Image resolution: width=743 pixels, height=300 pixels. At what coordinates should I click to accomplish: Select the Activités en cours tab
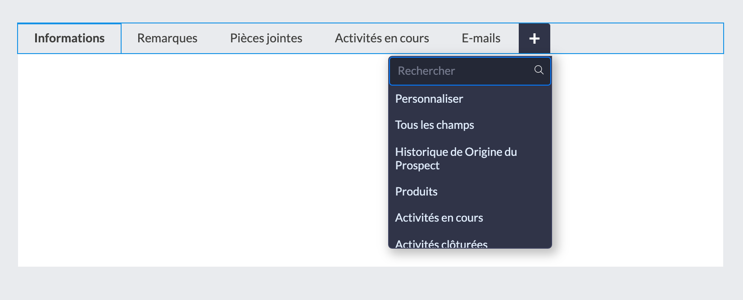point(382,38)
